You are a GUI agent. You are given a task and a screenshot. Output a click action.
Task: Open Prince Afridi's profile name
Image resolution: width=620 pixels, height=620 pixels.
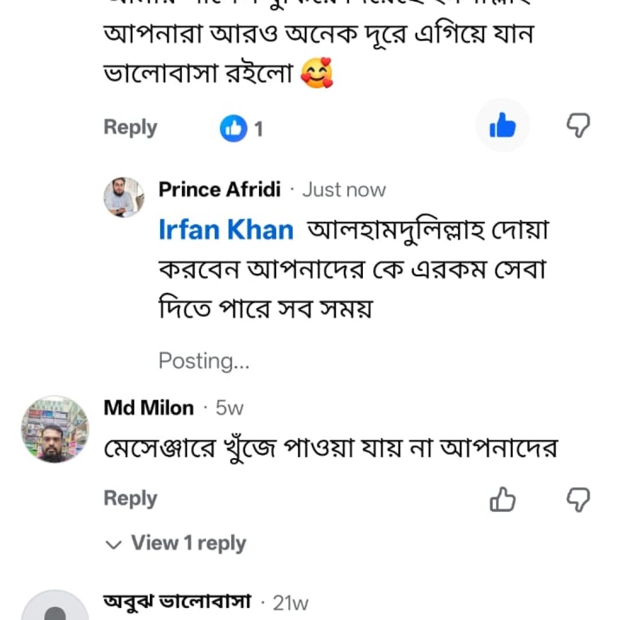click(x=219, y=189)
